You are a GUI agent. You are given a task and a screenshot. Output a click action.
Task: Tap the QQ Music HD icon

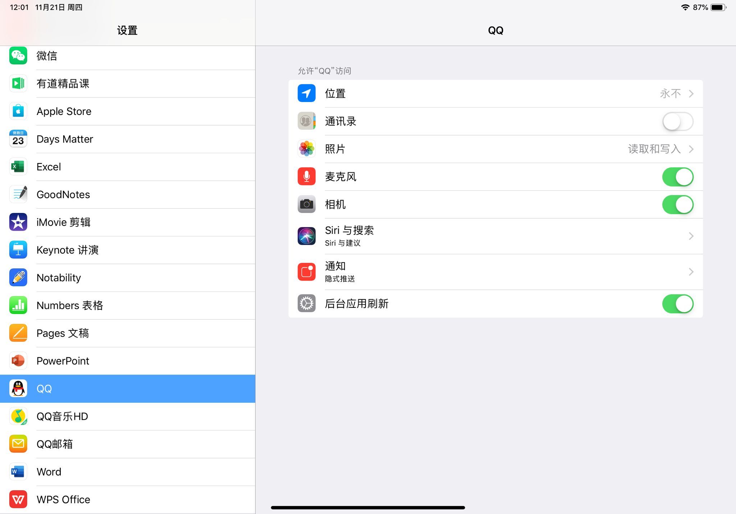point(18,416)
